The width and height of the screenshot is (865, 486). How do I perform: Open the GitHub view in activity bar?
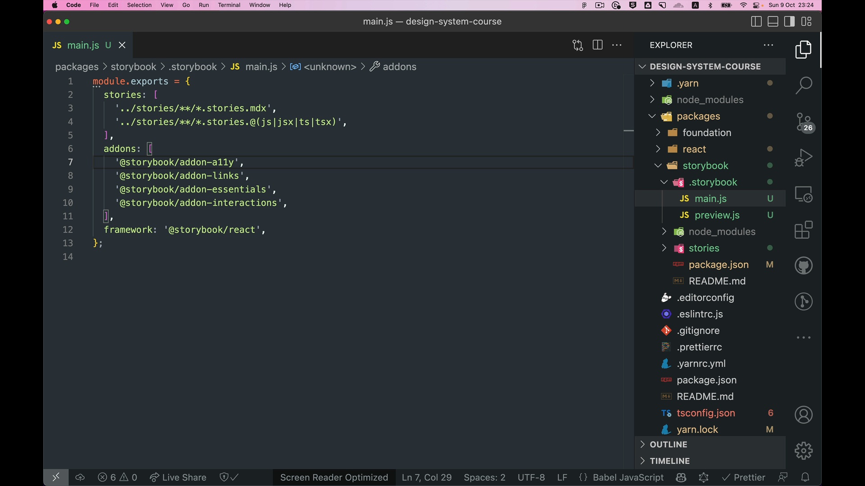pos(804,265)
